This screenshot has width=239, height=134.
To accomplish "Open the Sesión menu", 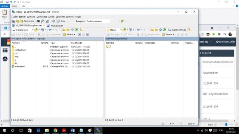I will 52,17.
